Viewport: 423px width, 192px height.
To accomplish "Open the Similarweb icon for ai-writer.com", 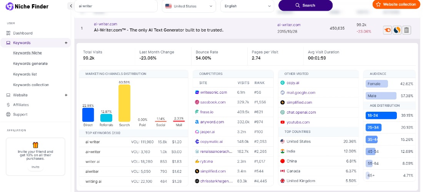I will click(397, 30).
